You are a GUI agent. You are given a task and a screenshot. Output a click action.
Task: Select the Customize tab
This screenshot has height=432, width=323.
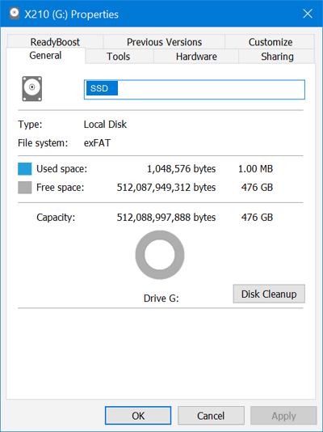tap(271, 42)
